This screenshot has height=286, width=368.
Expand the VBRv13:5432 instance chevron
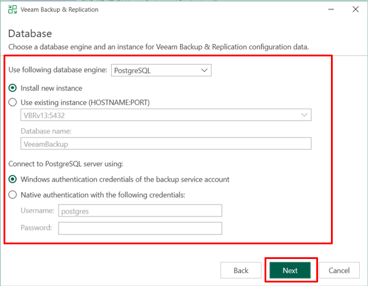point(304,115)
